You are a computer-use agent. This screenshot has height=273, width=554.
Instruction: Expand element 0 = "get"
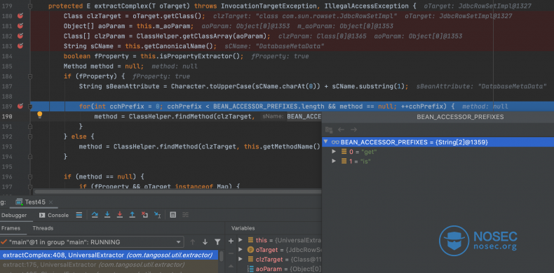tap(334, 152)
